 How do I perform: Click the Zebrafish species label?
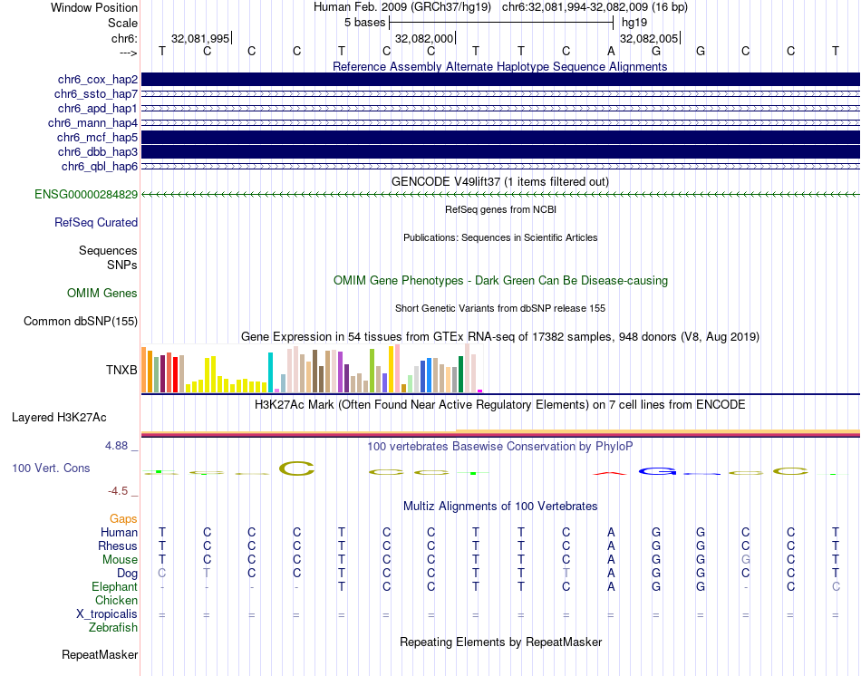pos(113,627)
